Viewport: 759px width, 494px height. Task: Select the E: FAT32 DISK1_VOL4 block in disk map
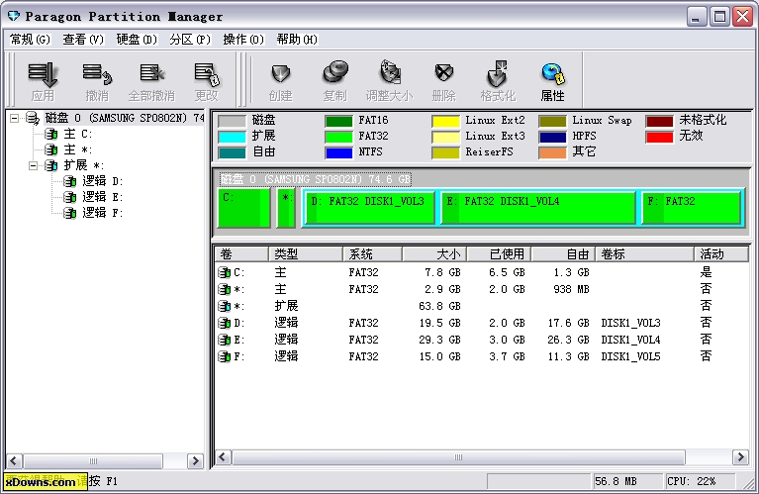click(x=537, y=207)
